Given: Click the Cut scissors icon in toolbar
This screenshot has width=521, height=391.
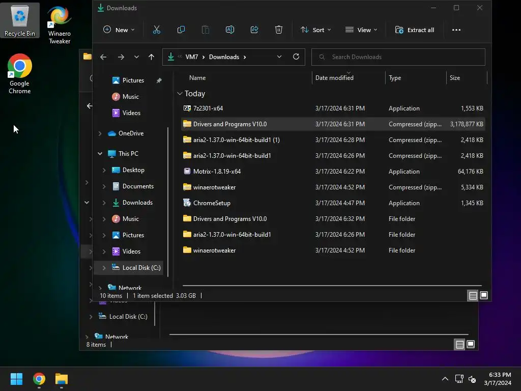Looking at the screenshot, I should pos(156,30).
